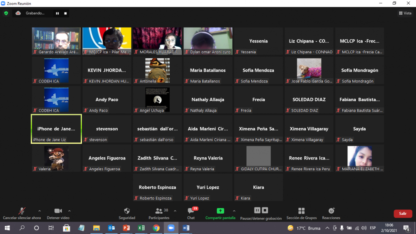Viewport: 416px width, 234px height.
Task: Open the Participantes panel
Action: pos(159,211)
